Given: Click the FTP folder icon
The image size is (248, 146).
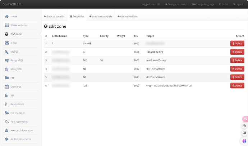Looking at the screenshot, I should tap(6, 78).
